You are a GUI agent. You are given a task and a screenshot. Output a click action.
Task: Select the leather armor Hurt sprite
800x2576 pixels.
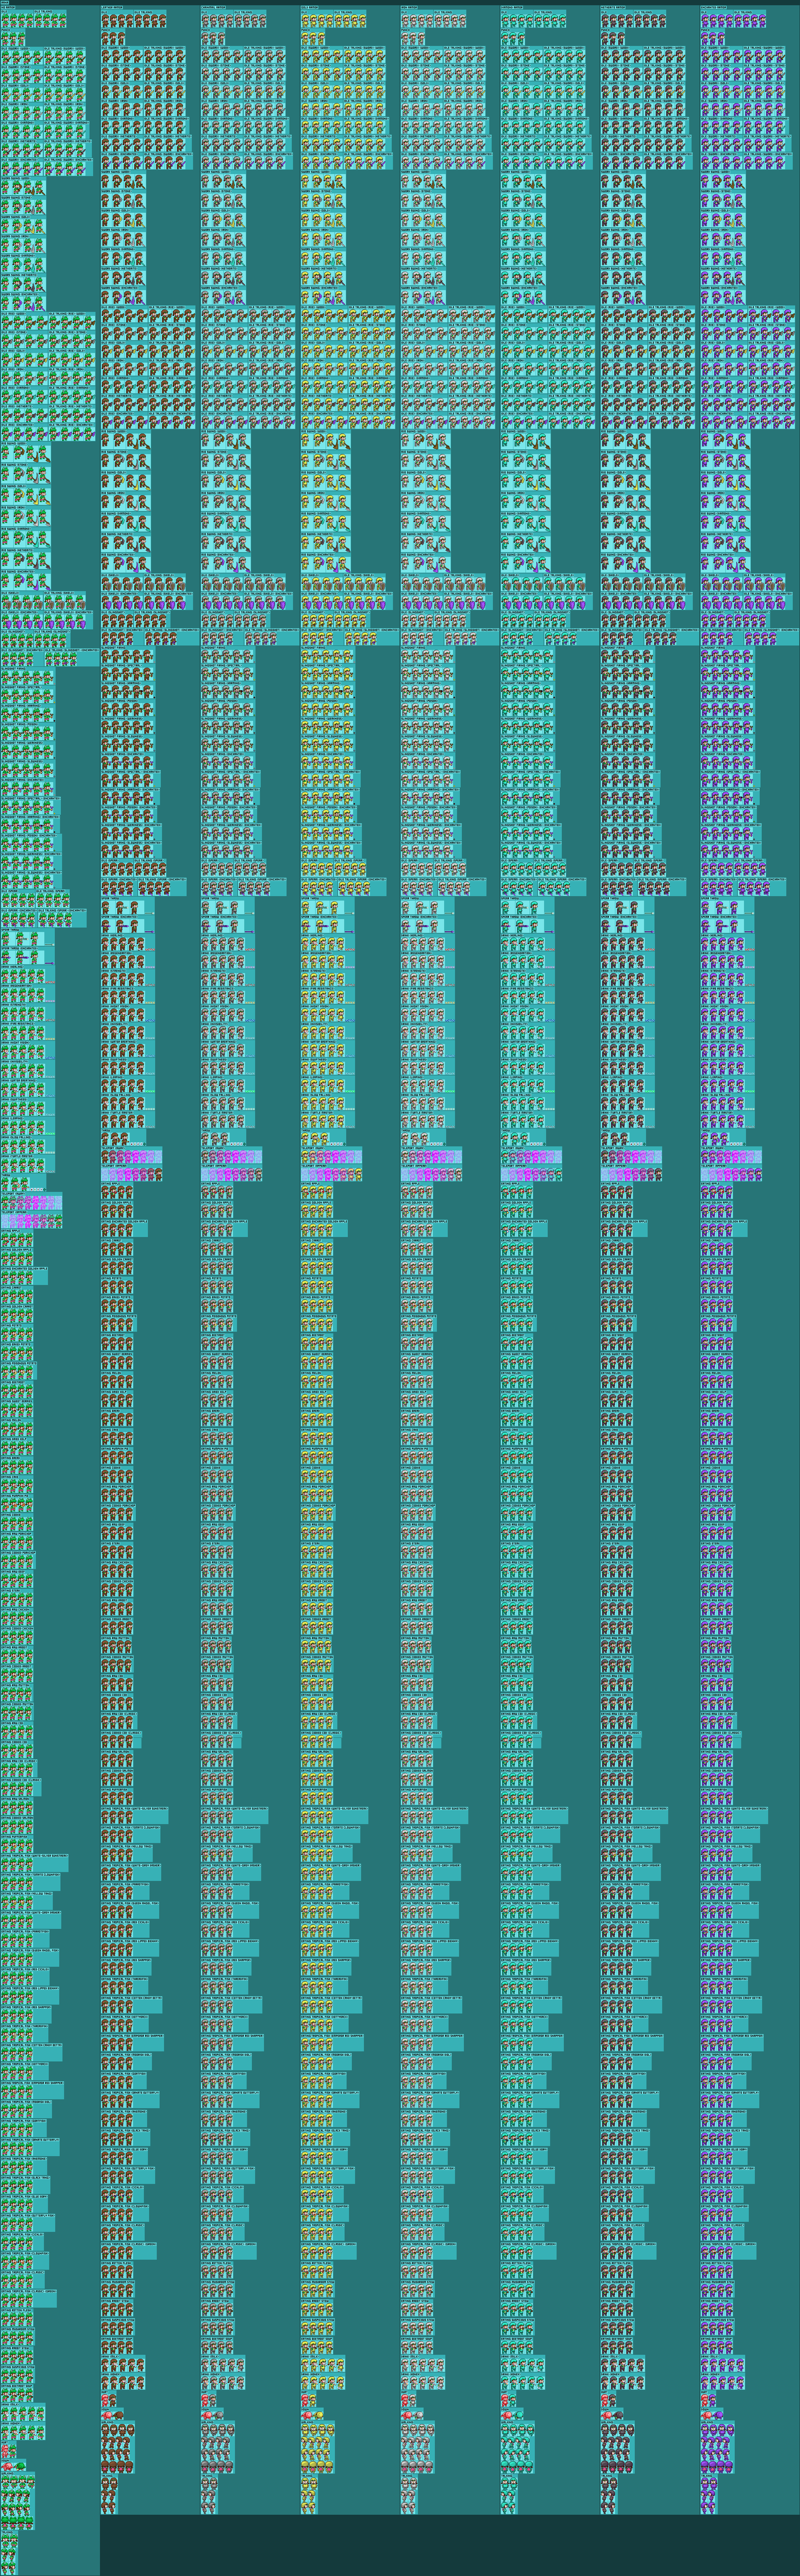click(x=109, y=2400)
